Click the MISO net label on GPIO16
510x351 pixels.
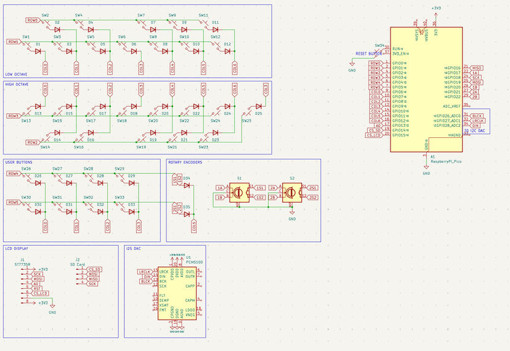pyautogui.click(x=477, y=68)
